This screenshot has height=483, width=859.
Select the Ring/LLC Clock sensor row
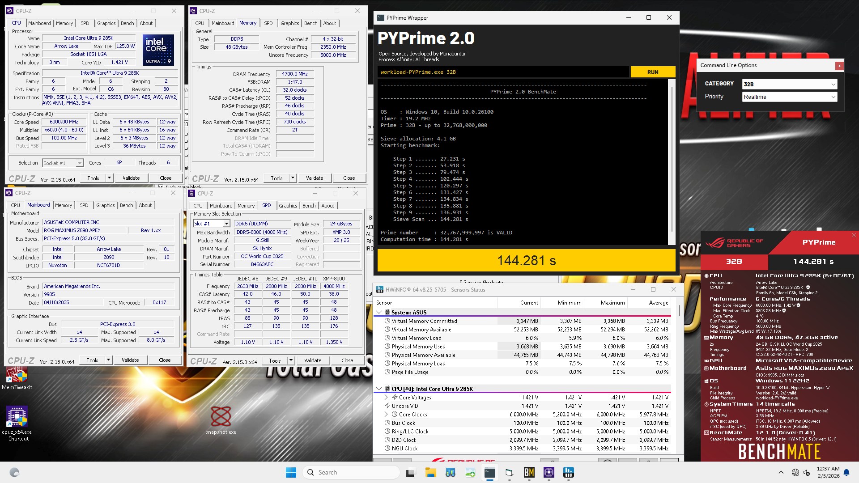tap(522, 432)
